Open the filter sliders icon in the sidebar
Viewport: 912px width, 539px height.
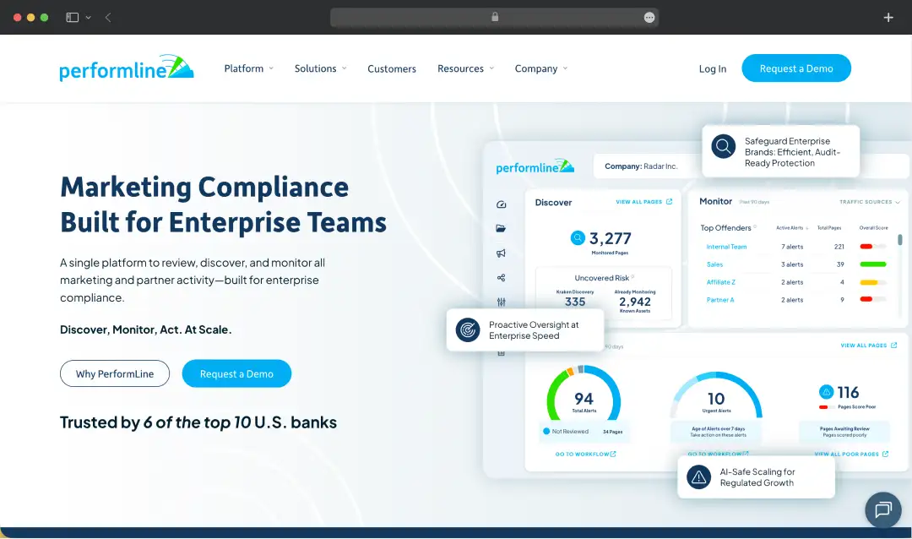click(x=501, y=301)
